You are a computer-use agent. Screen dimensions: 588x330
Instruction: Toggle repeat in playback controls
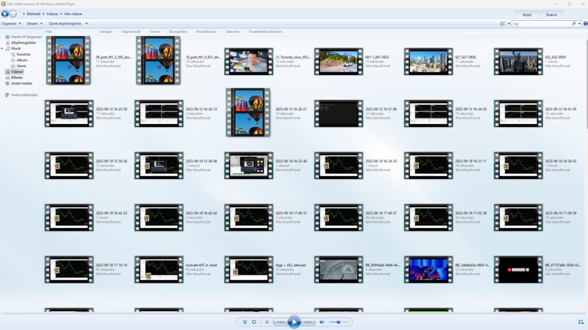[254, 322]
